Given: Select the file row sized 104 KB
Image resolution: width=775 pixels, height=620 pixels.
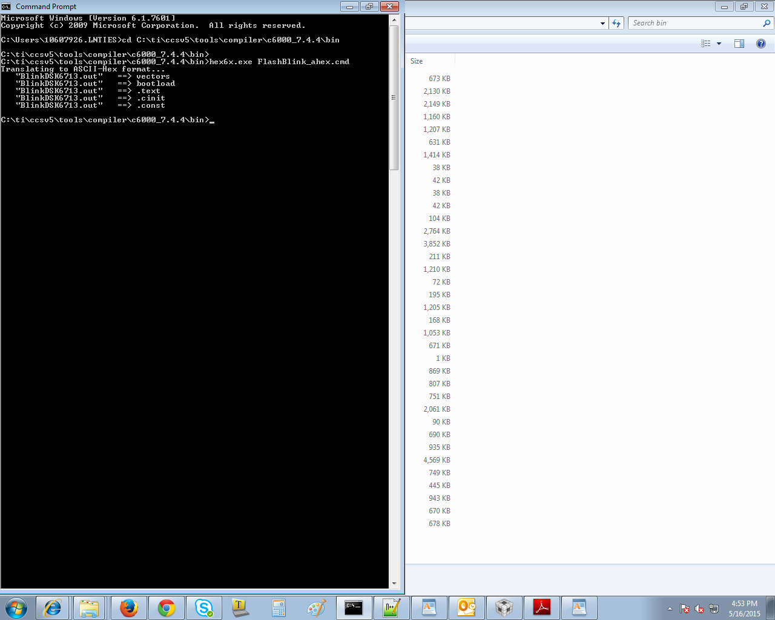Looking at the screenshot, I should [x=439, y=219].
